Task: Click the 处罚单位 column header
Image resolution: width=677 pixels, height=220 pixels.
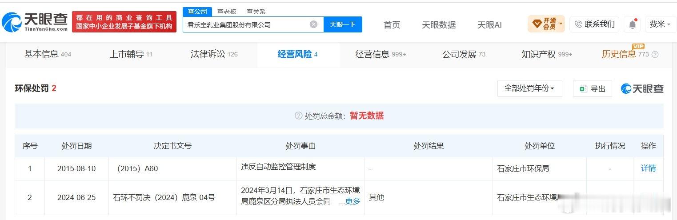Action: (x=540, y=146)
